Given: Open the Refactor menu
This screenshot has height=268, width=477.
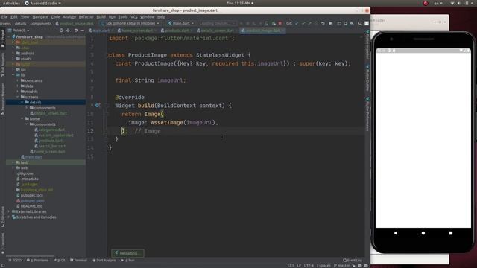Looking at the screenshot, I should [86, 17].
